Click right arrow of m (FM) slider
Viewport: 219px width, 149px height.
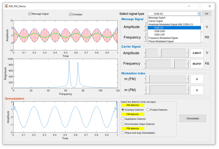click(x=187, y=79)
